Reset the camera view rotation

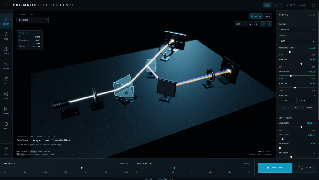257,24
